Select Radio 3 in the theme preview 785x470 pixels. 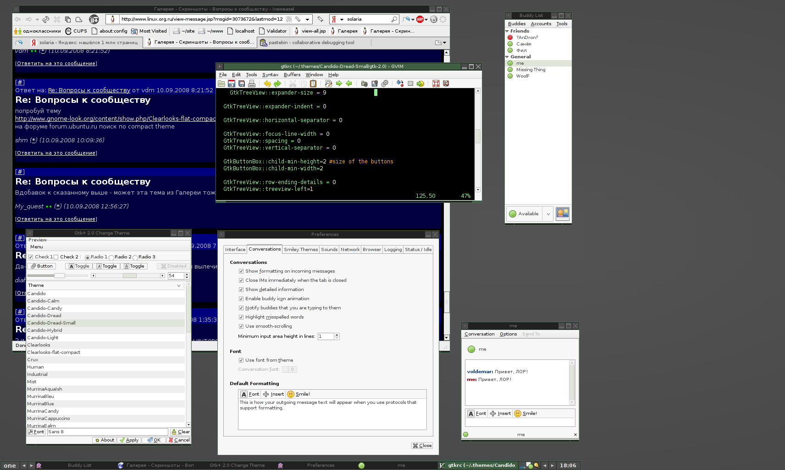tap(135, 257)
